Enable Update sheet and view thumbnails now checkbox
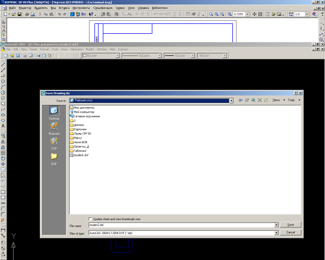This screenshot has height=260, width=325. (90, 219)
